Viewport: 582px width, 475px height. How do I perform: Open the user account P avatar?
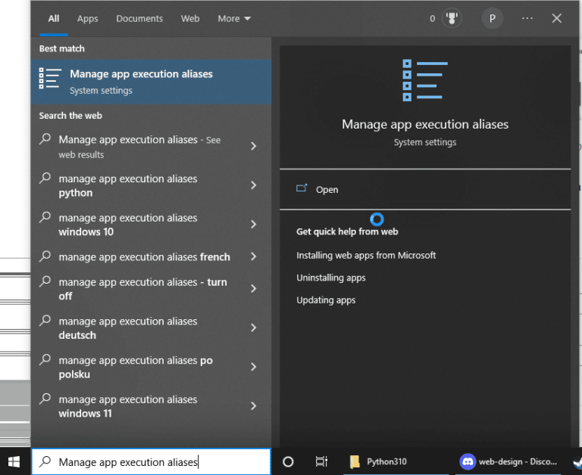(x=492, y=19)
